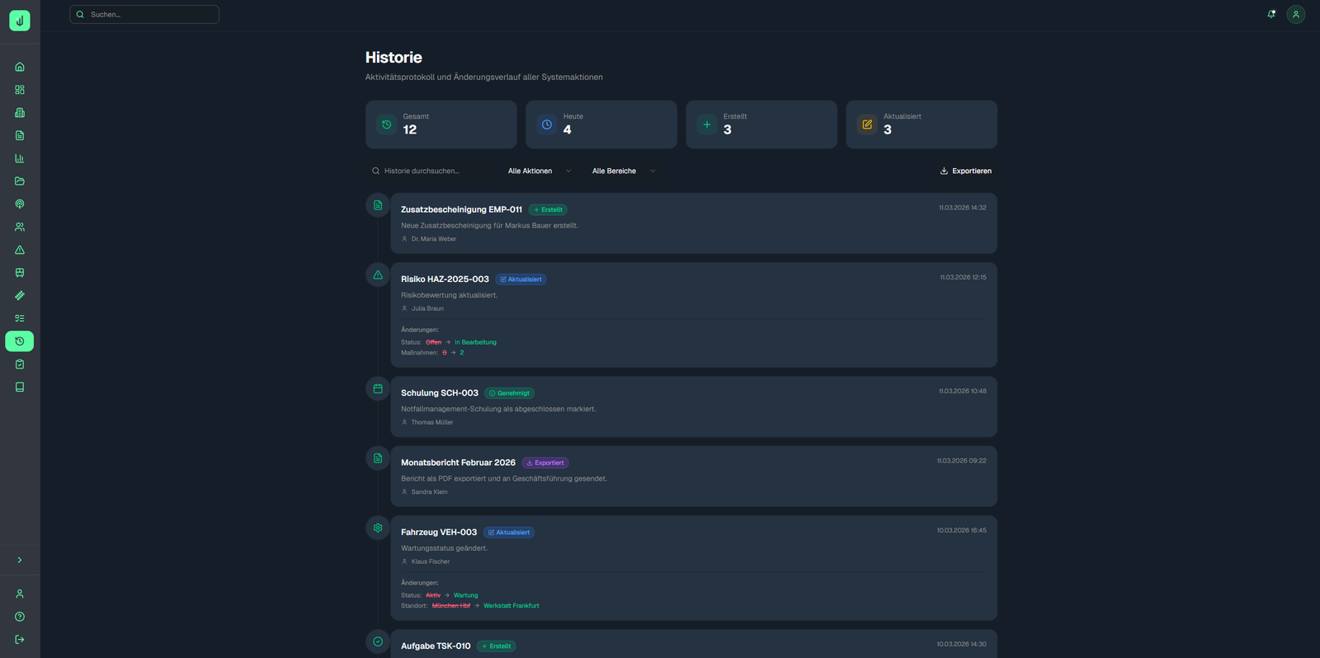
Task: Click the logout icon in sidebar
Action: 20,640
